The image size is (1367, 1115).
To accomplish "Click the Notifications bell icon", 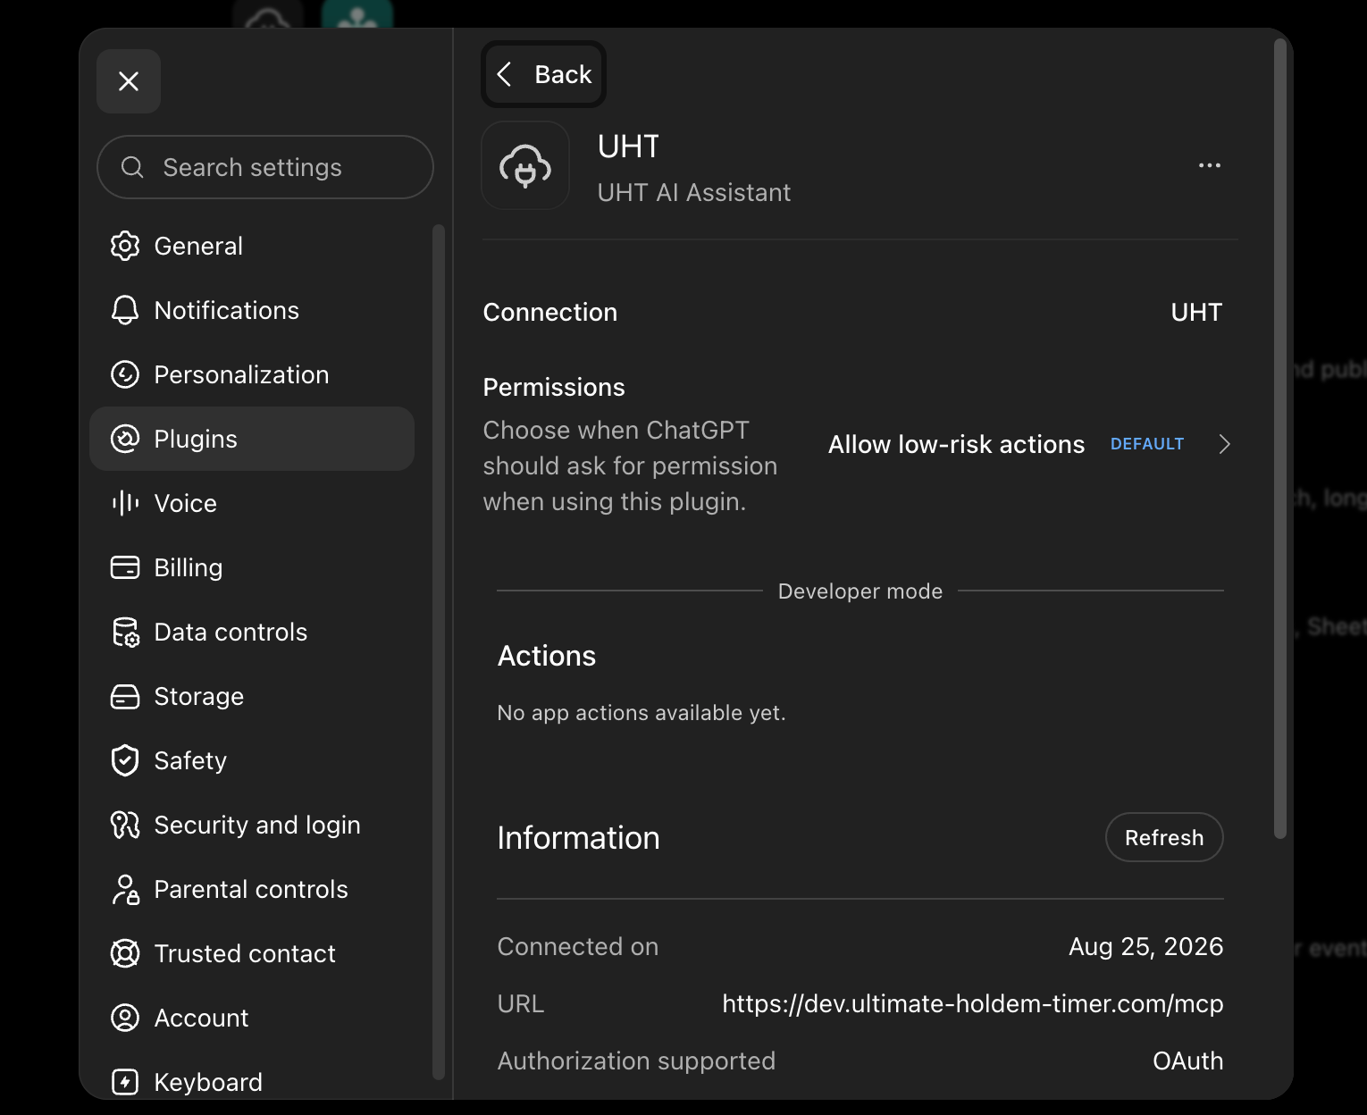I will click(125, 310).
